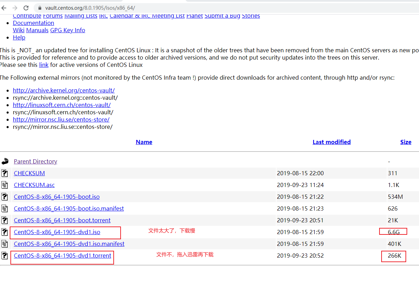The image size is (419, 285).
Task: Open the linuxsoft.cern.ch centos-vault mirror
Action: coord(62,105)
